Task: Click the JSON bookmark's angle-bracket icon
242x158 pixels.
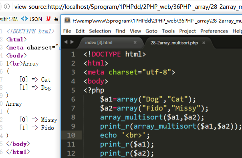Action: tap(24, 19)
